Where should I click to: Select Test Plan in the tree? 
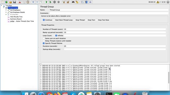pos(9,6)
